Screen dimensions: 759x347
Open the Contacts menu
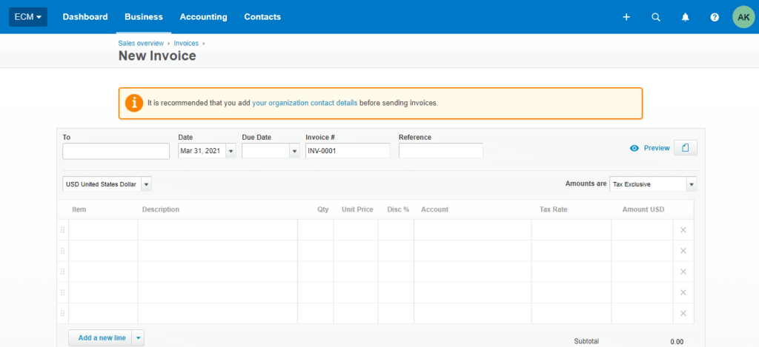262,17
